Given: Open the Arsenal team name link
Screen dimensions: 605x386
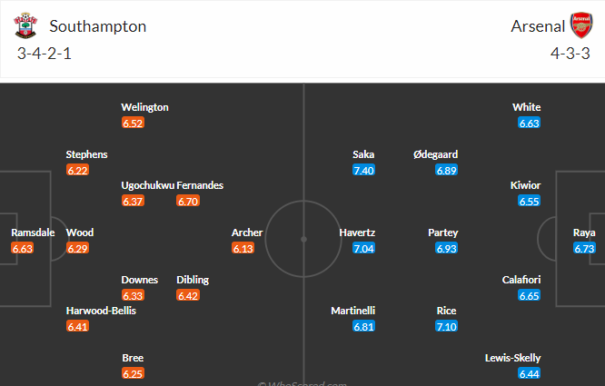Looking at the screenshot, I should pyautogui.click(x=538, y=26).
